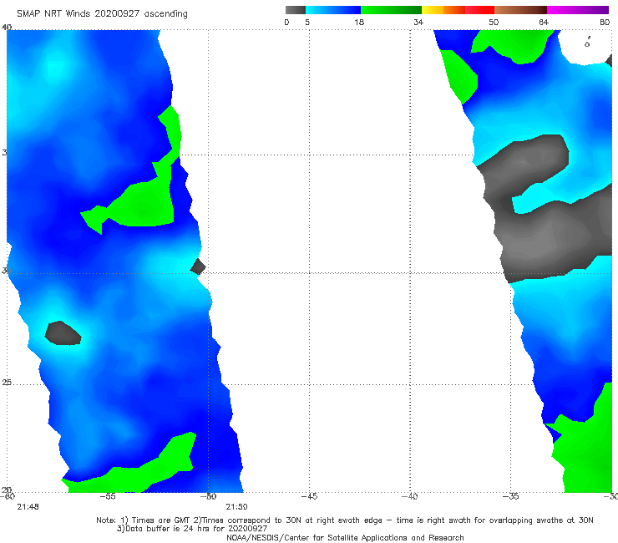Click the longitude axis label '-45'
618x543 pixels.
tap(309, 496)
